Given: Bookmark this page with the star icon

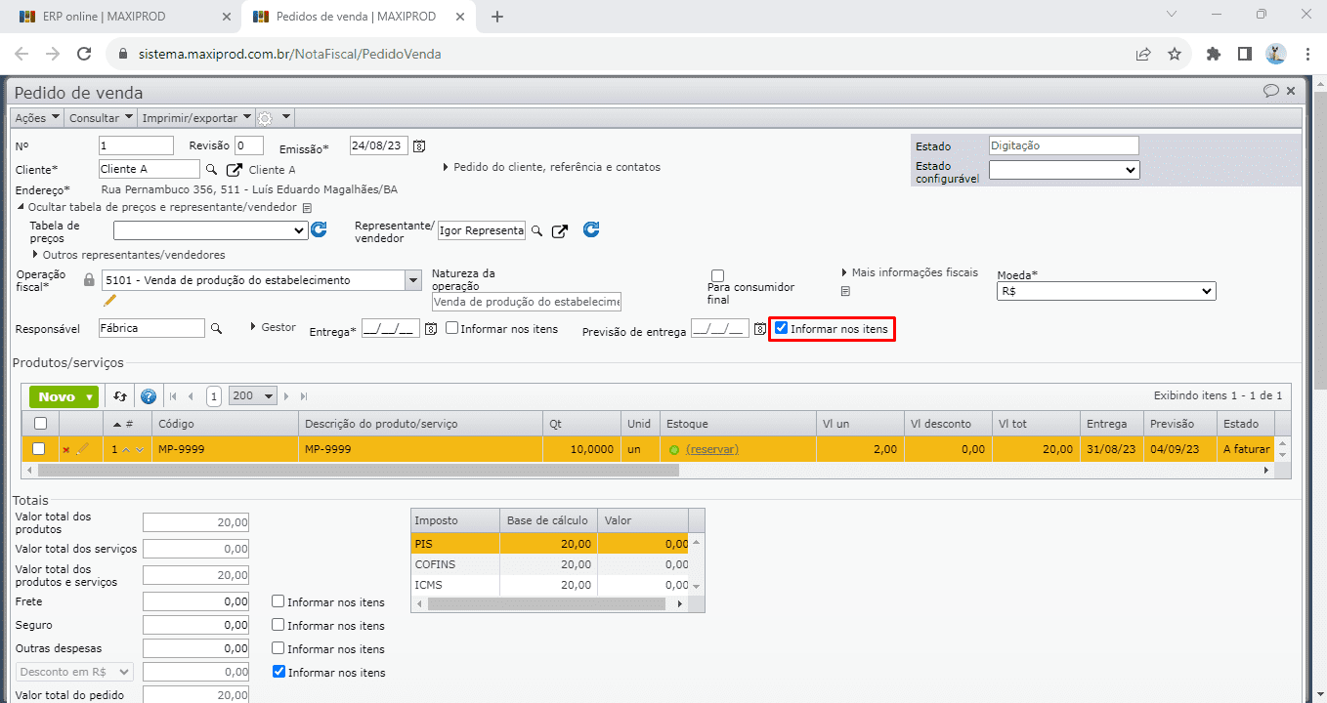Looking at the screenshot, I should pyautogui.click(x=1175, y=55).
